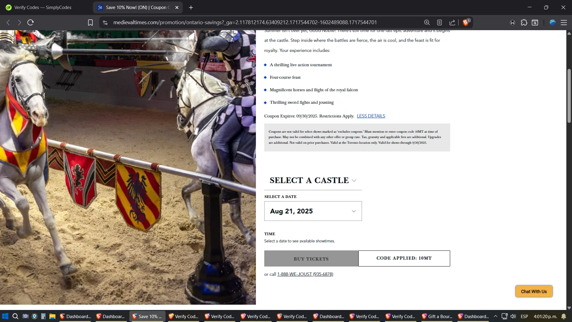
Task: Click the scrollbar down arrow
Action: pyautogui.click(x=569, y=308)
